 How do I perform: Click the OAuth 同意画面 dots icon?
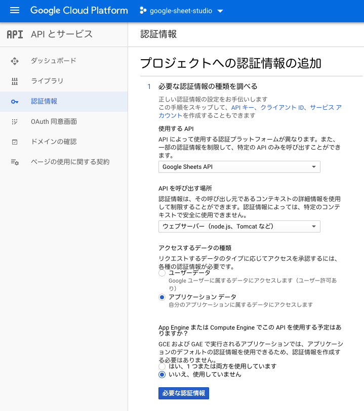point(15,122)
